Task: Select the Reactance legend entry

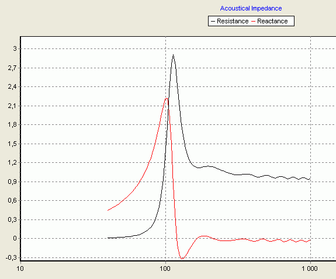Action: 269,21
